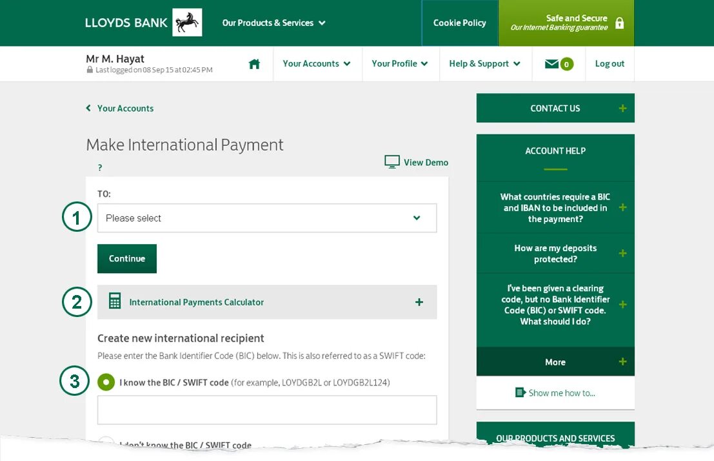Open the Your Accounts navigation menu
The image size is (714, 461).
(x=317, y=64)
